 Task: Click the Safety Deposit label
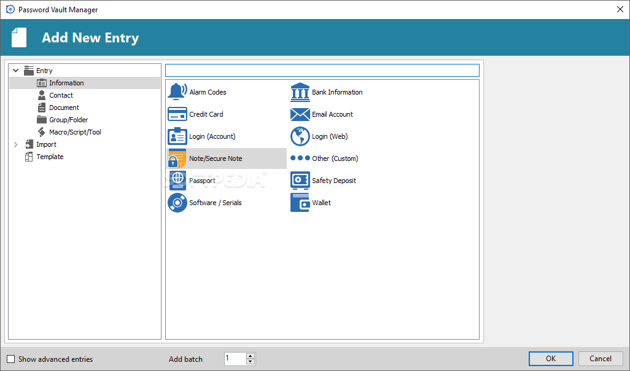(x=334, y=181)
